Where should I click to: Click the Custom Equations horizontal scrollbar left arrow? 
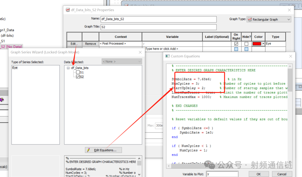[x=169, y=166]
